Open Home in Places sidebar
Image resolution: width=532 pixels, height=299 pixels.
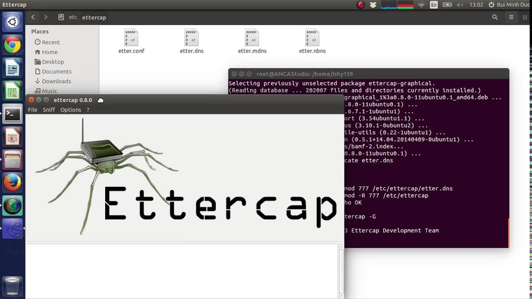(46, 52)
